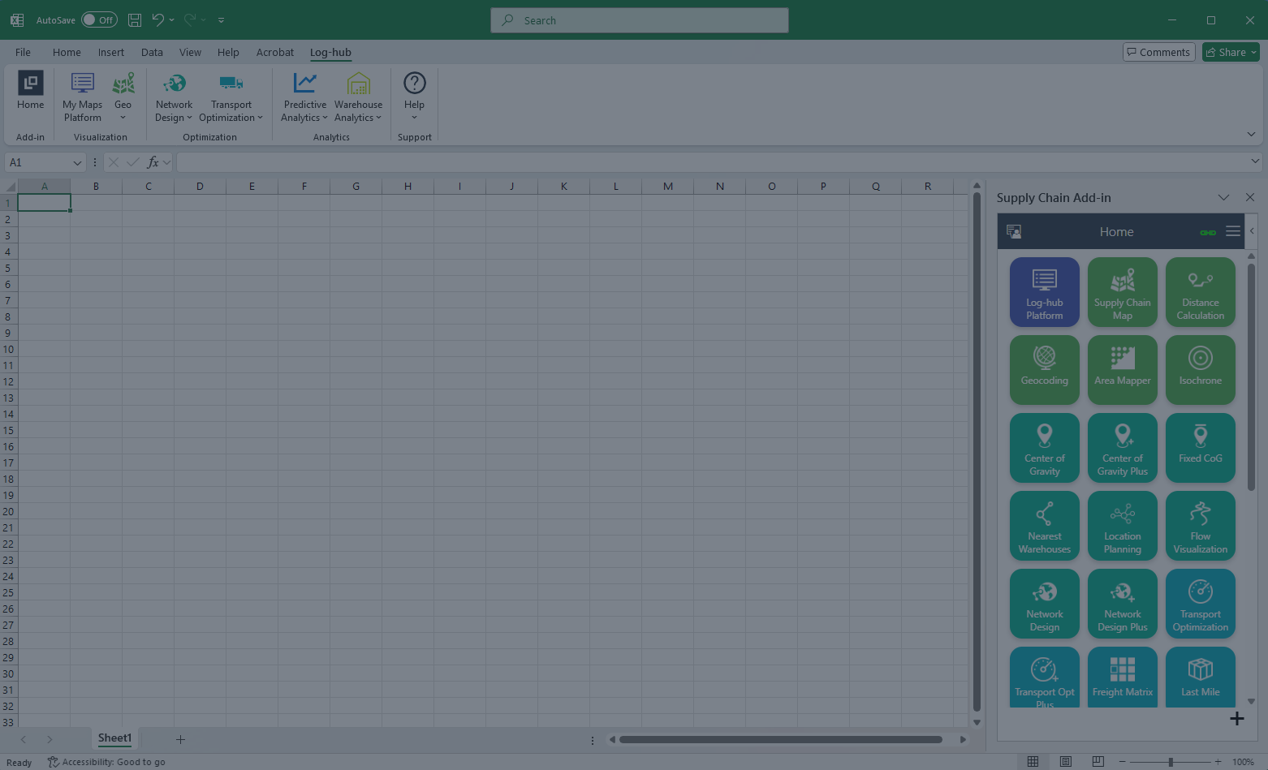Select the Network Design tile in pane
This screenshot has width=1268, height=770.
1045,604
